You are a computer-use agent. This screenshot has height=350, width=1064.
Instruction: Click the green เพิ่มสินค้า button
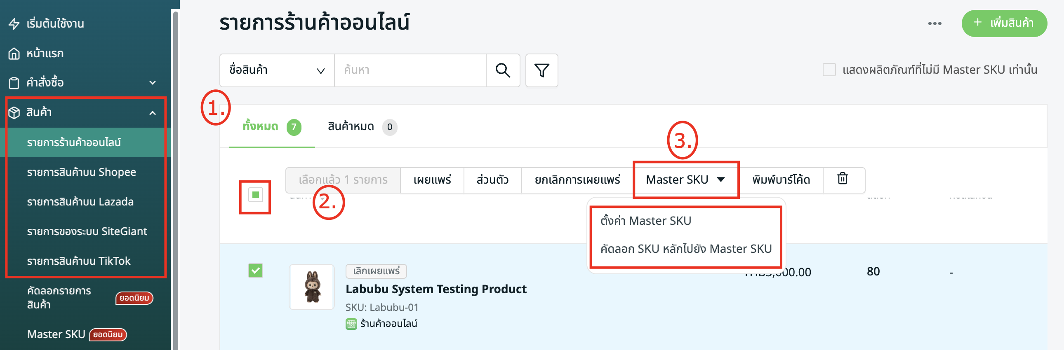pos(1004,23)
